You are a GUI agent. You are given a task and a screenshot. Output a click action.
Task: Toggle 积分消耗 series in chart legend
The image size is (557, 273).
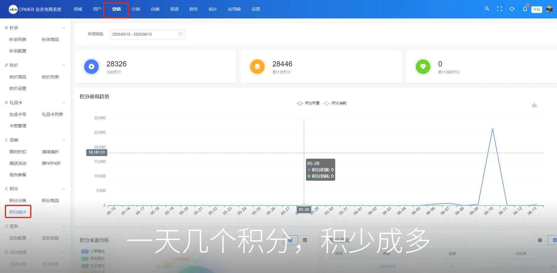[x=335, y=103]
